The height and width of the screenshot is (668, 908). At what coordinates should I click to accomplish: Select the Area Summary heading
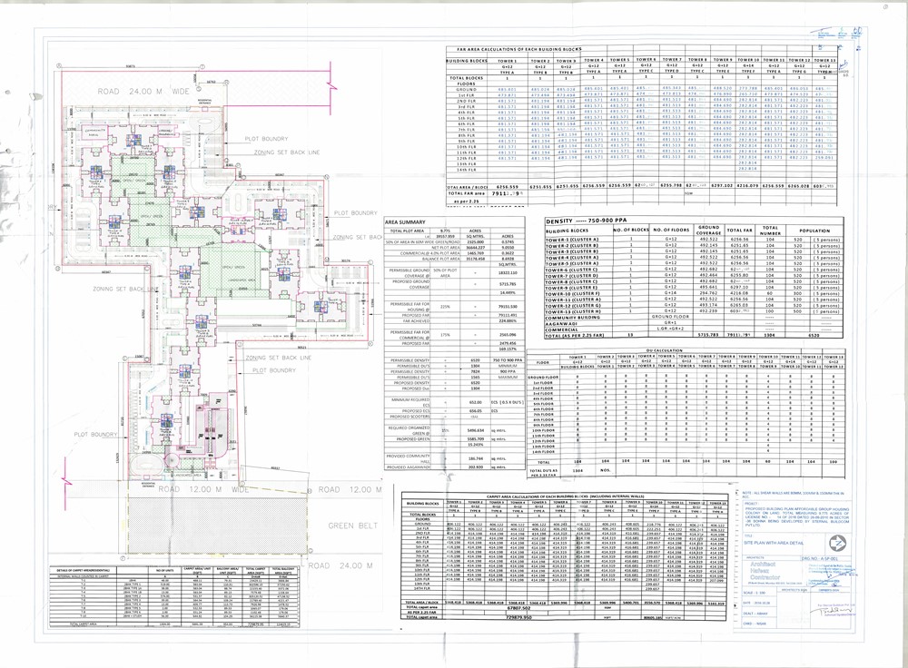click(404, 221)
